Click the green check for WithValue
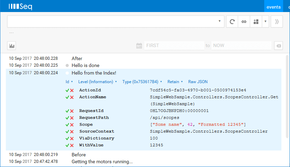 pyautogui.click(x=67, y=145)
